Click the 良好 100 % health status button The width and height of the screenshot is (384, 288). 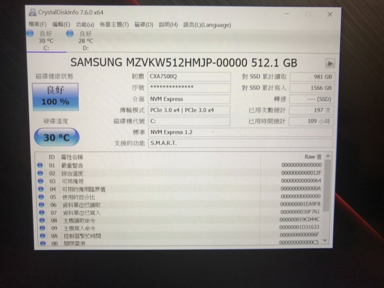click(x=55, y=97)
